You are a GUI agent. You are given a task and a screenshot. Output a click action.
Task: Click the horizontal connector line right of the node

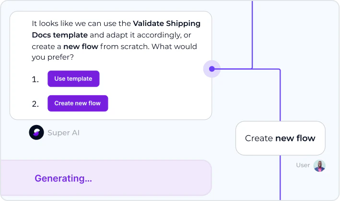[x=240, y=69]
